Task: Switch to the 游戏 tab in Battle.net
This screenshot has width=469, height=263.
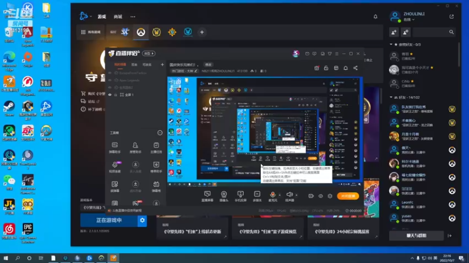Action: tap(101, 17)
